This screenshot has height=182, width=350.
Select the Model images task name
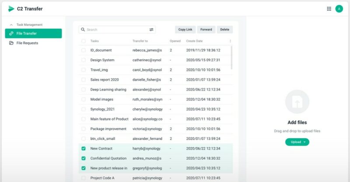(102, 99)
